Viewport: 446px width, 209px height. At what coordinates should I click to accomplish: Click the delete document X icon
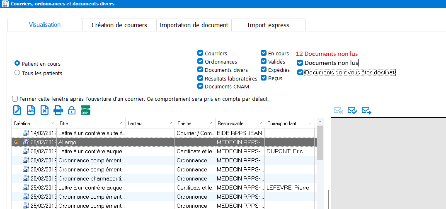pos(44,110)
